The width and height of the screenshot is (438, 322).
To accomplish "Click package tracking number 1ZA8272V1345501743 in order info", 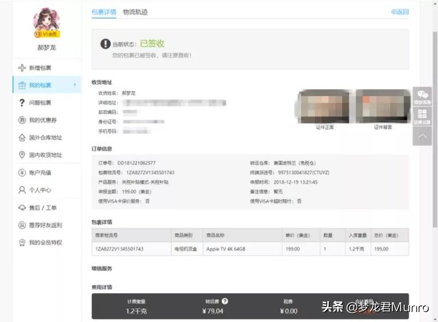I will pyautogui.click(x=150, y=172).
